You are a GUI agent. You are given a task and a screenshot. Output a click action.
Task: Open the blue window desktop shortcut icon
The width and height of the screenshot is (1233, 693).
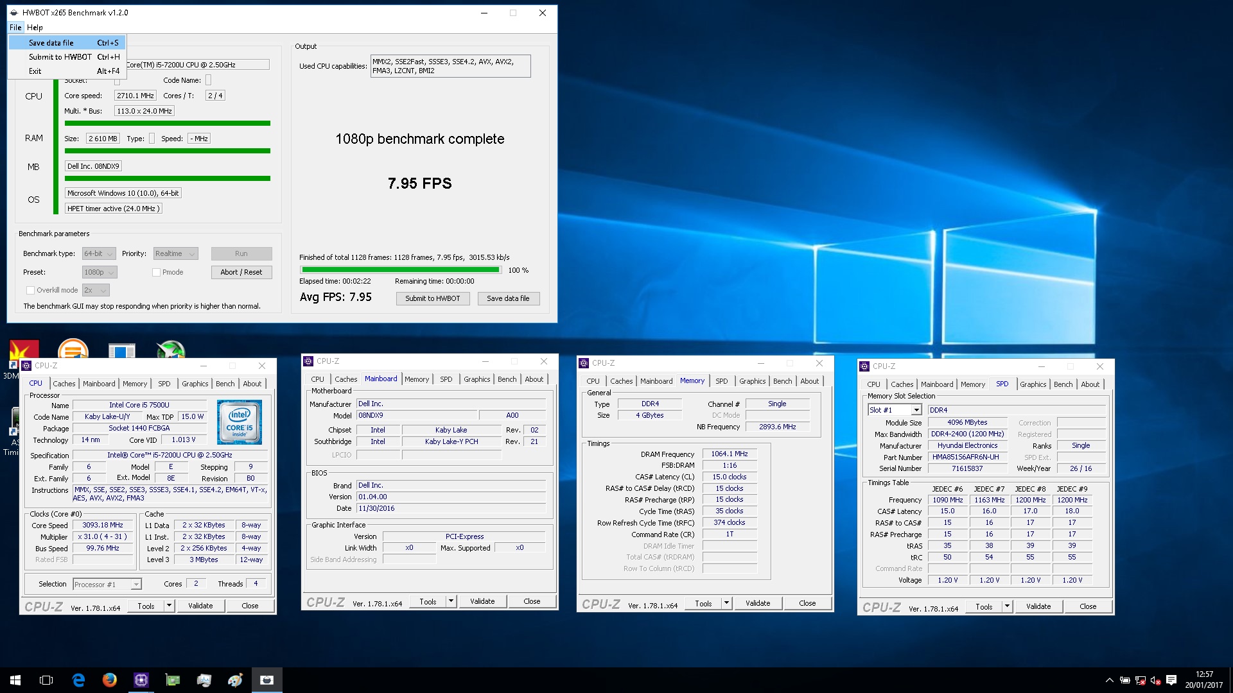[x=121, y=350]
